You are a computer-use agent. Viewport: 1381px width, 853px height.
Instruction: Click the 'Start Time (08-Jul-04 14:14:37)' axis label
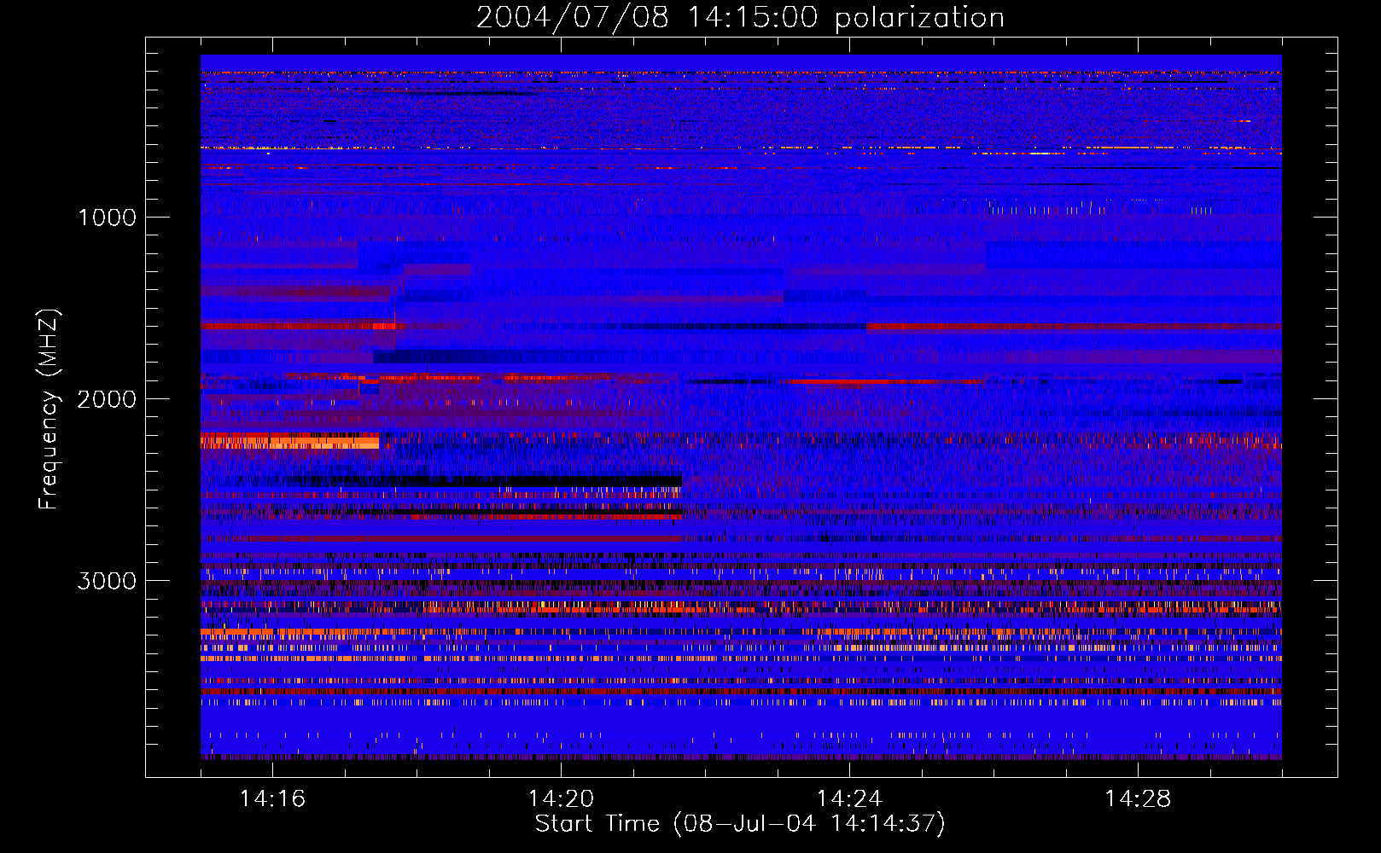pos(740,824)
